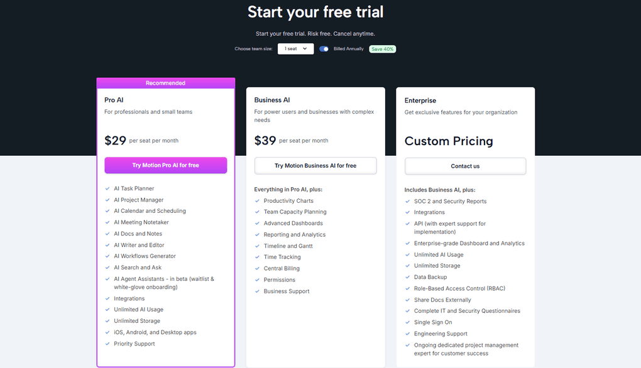The image size is (641, 368).
Task: Select the Business AI plan heading
Action: point(271,99)
